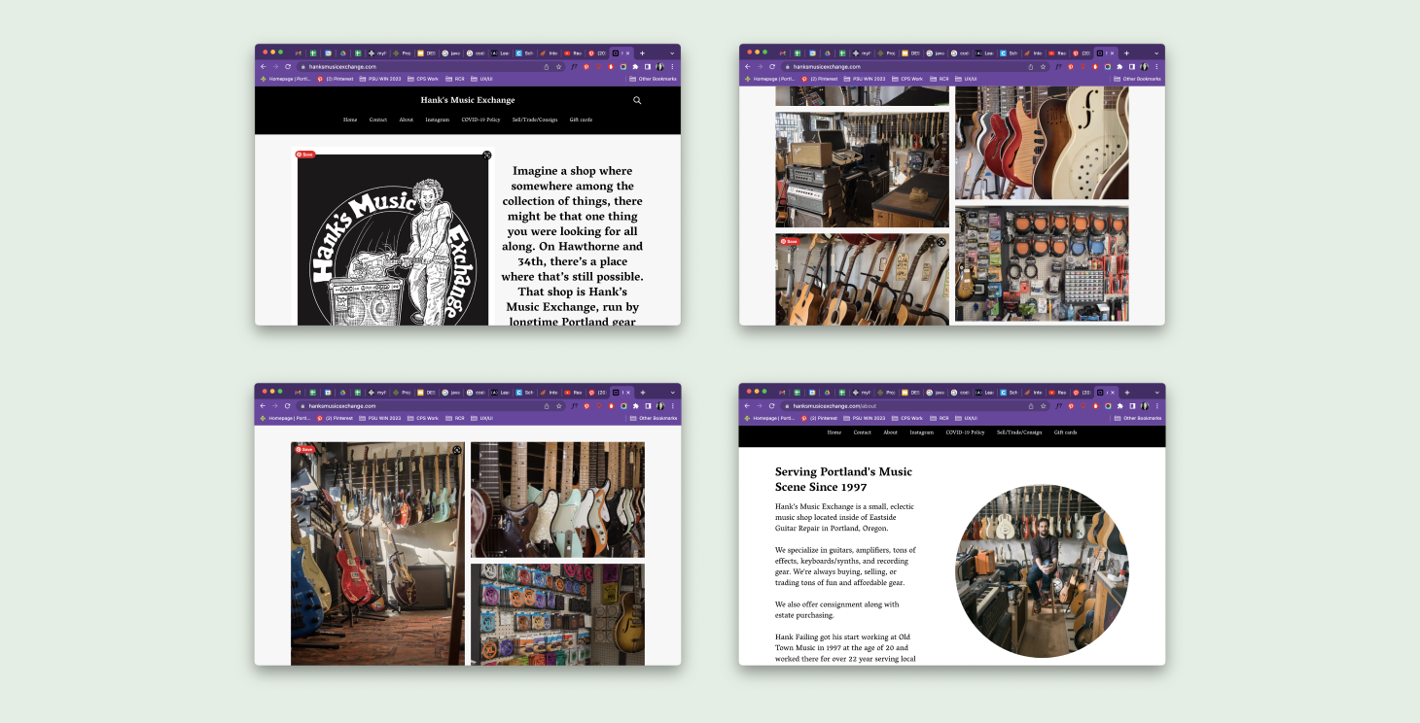The width and height of the screenshot is (1420, 723).
Task: Add new tab in the homepage header window
Action: (642, 52)
